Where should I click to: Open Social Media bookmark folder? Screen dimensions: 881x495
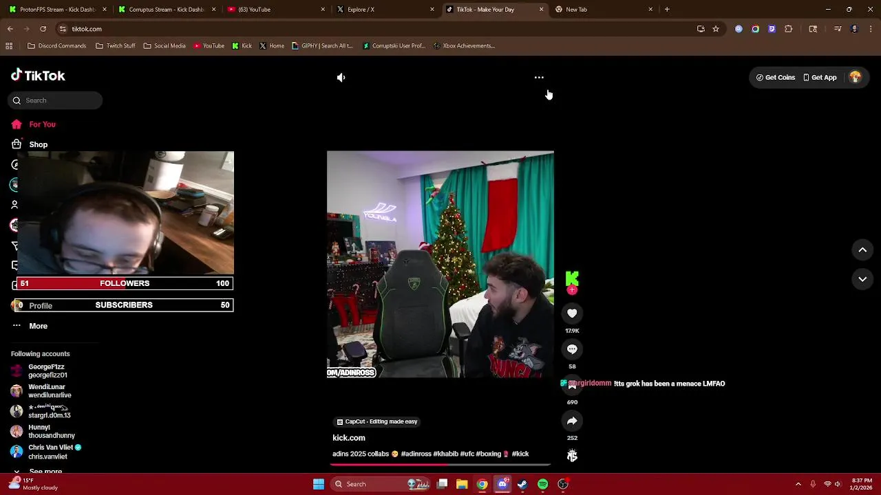[x=164, y=46]
